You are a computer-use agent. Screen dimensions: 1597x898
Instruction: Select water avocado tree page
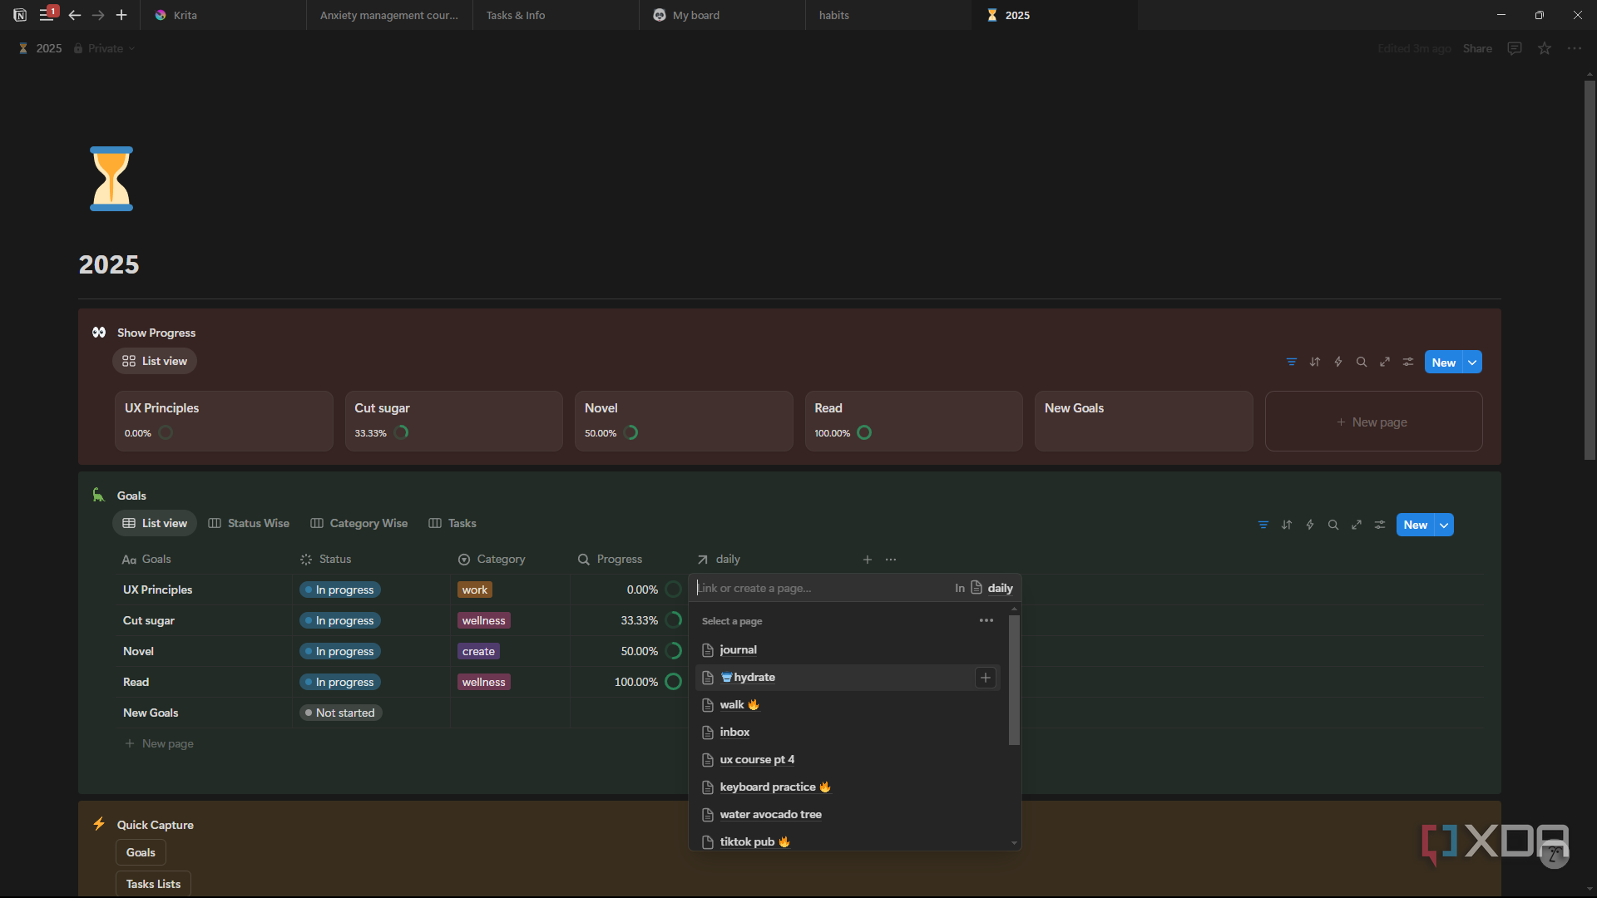coord(848,814)
